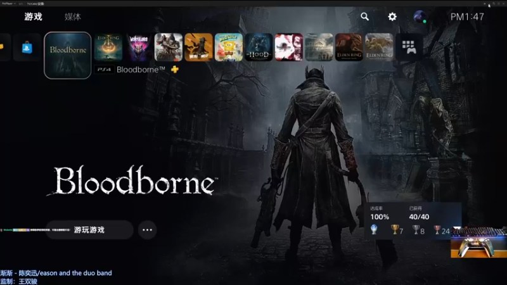Click the PlayStation Plus icon beside Bloodborne title
507x285 pixels.
pyautogui.click(x=175, y=69)
